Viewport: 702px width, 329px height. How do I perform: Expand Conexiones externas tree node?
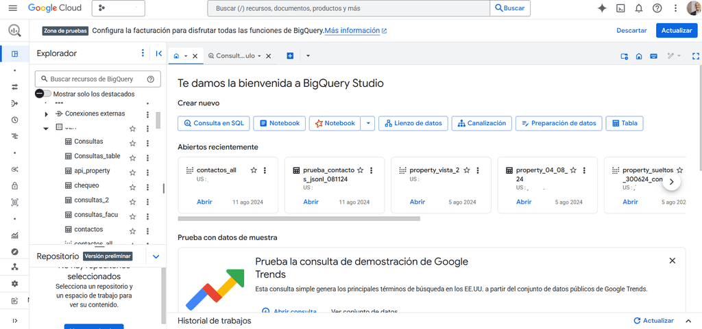click(46, 114)
